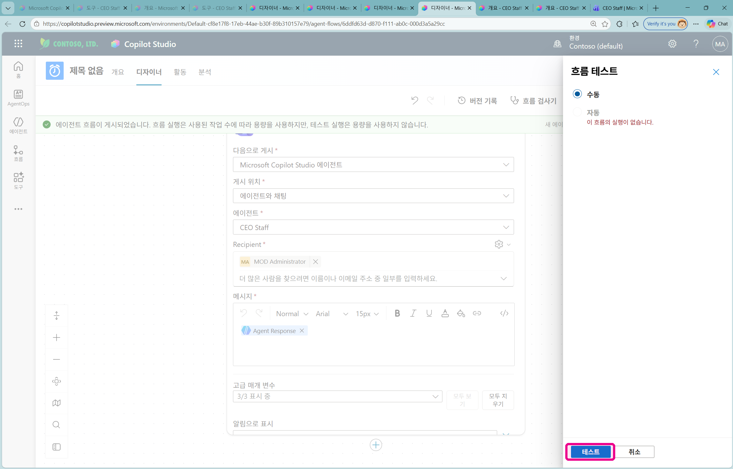The height and width of the screenshot is (469, 733).
Task: Click the 테스트 button
Action: [x=591, y=452]
